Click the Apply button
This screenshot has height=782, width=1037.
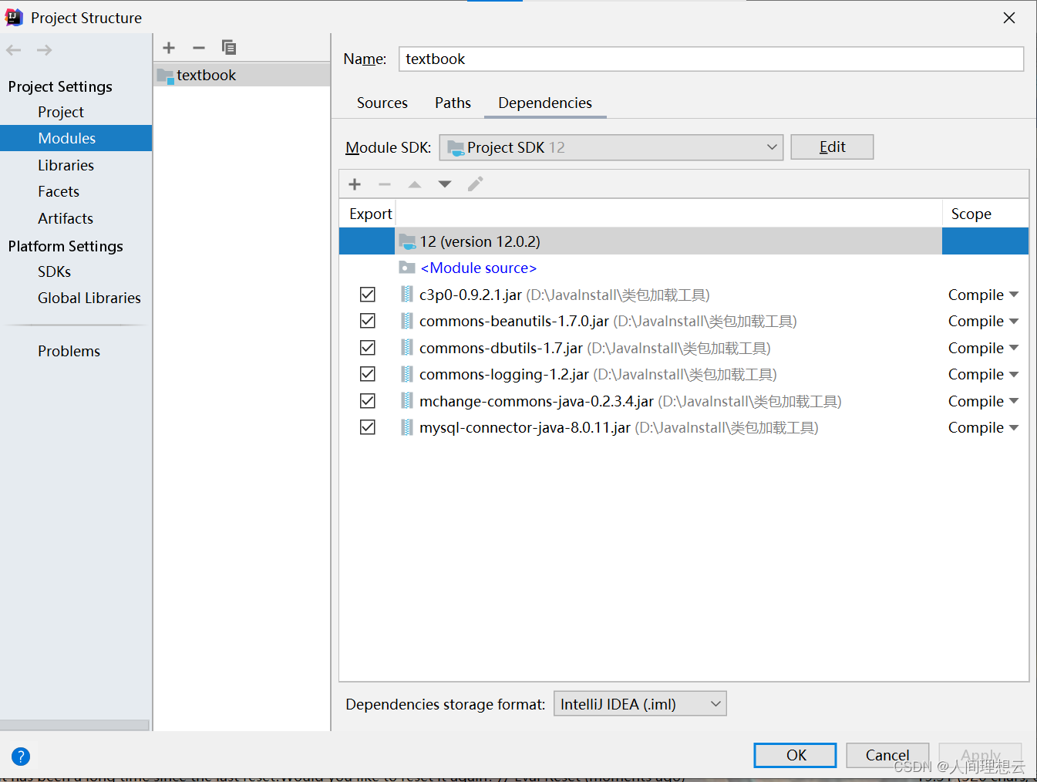tap(981, 755)
